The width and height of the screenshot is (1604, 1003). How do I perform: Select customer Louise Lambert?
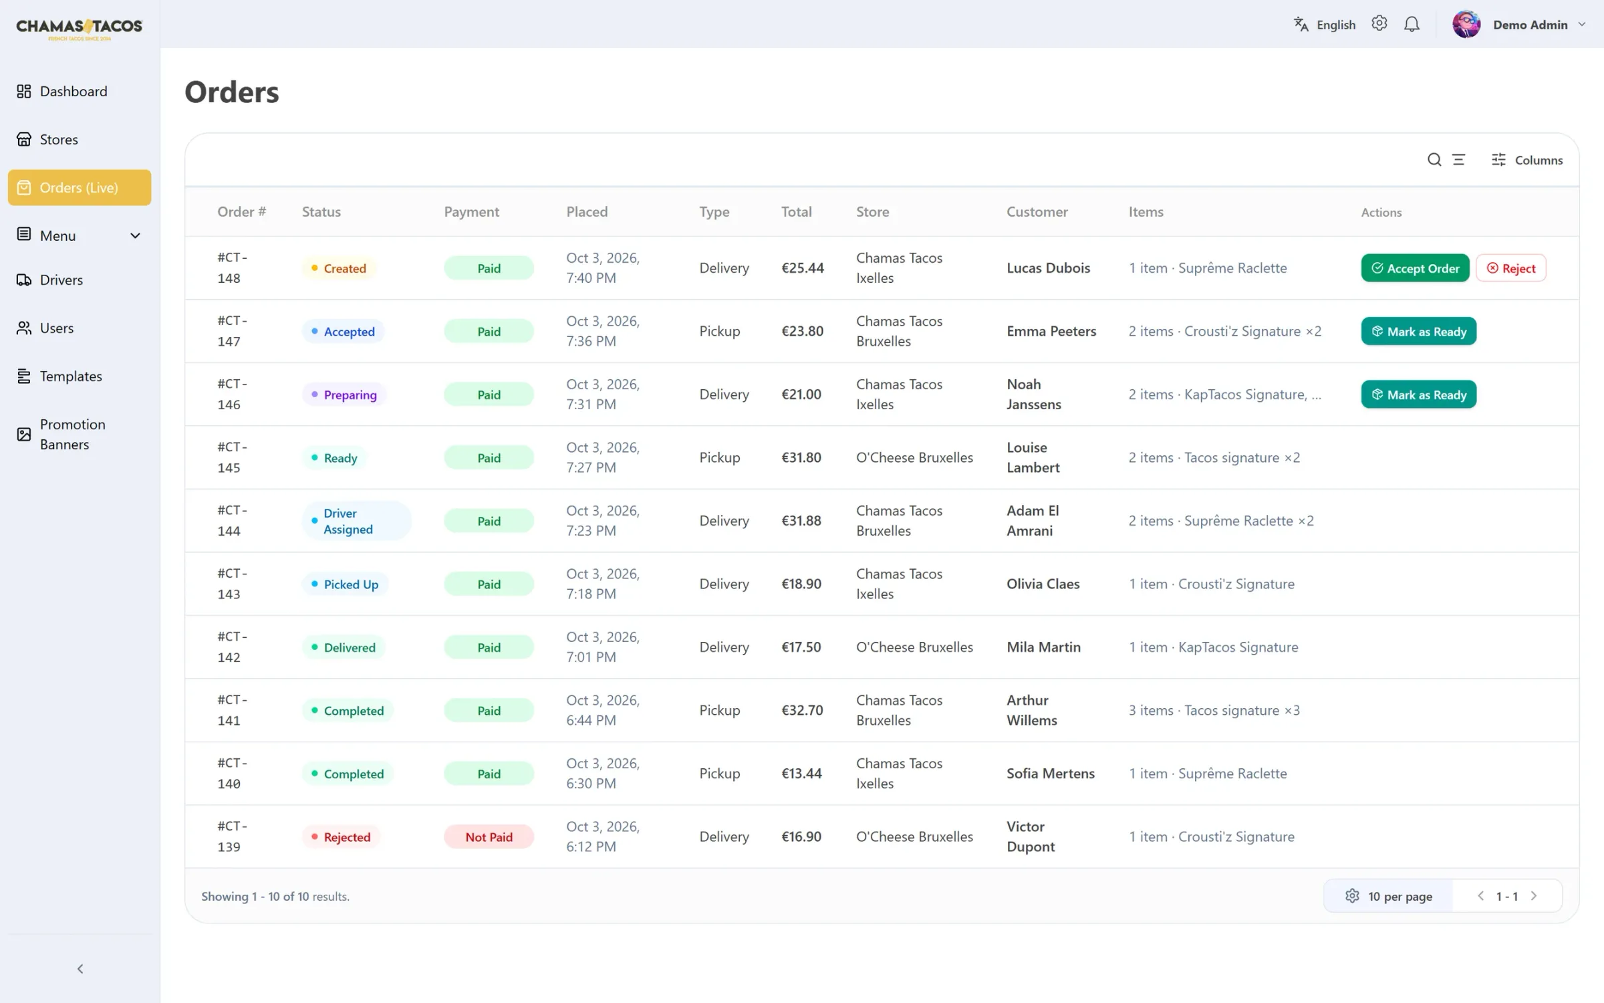(1033, 457)
